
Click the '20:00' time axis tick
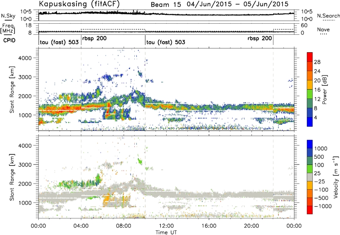[x=252, y=226]
